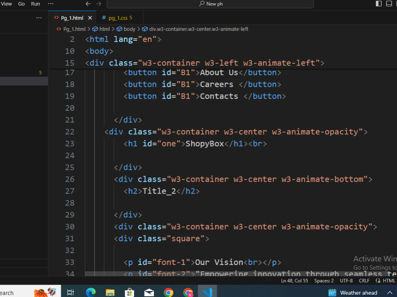397x297 pixels.
Task: Click the ShopyBox h1 code line
Action: 195,144
